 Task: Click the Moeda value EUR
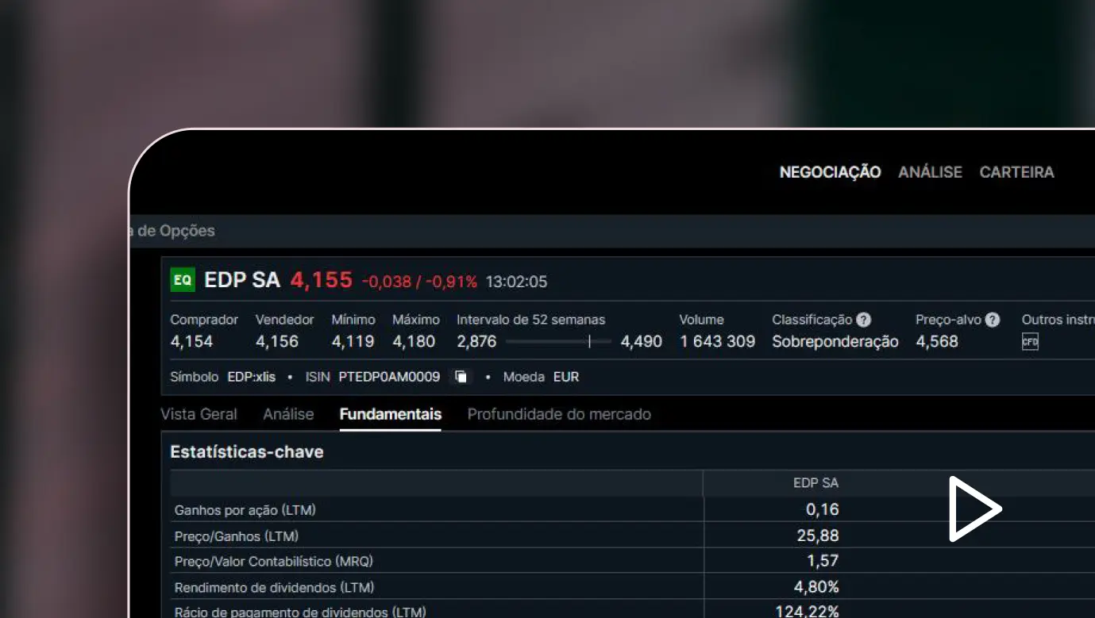coord(566,377)
